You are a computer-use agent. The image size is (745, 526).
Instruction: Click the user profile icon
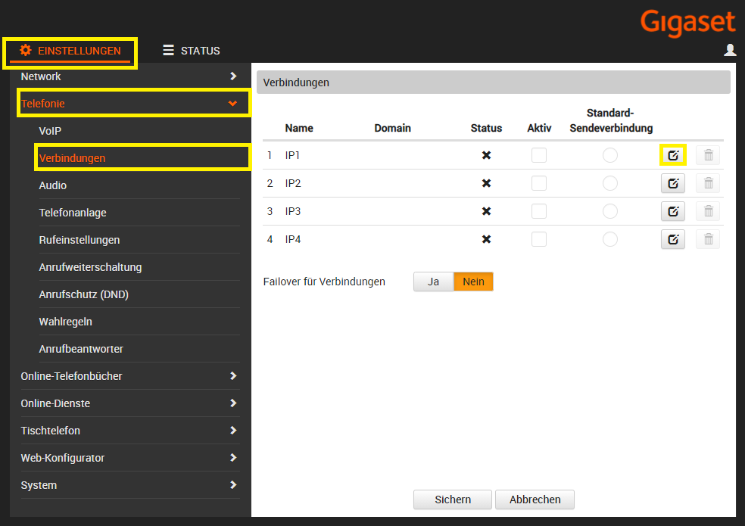click(730, 50)
